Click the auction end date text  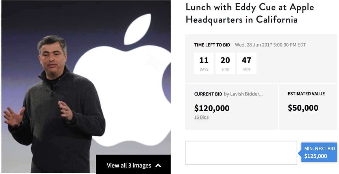270,45
